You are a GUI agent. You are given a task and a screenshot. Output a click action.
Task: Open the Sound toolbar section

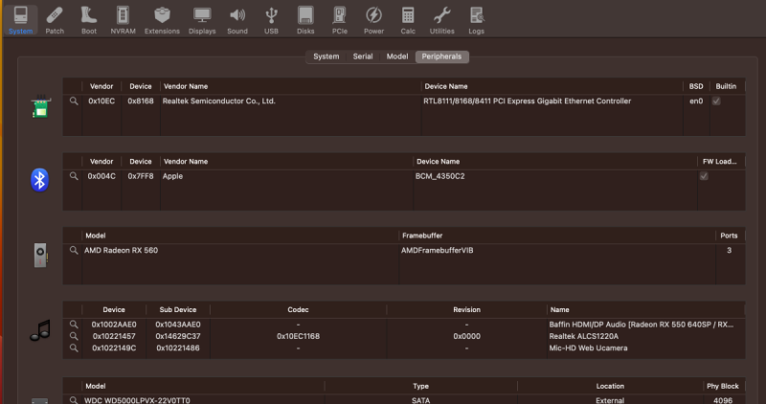tap(237, 20)
